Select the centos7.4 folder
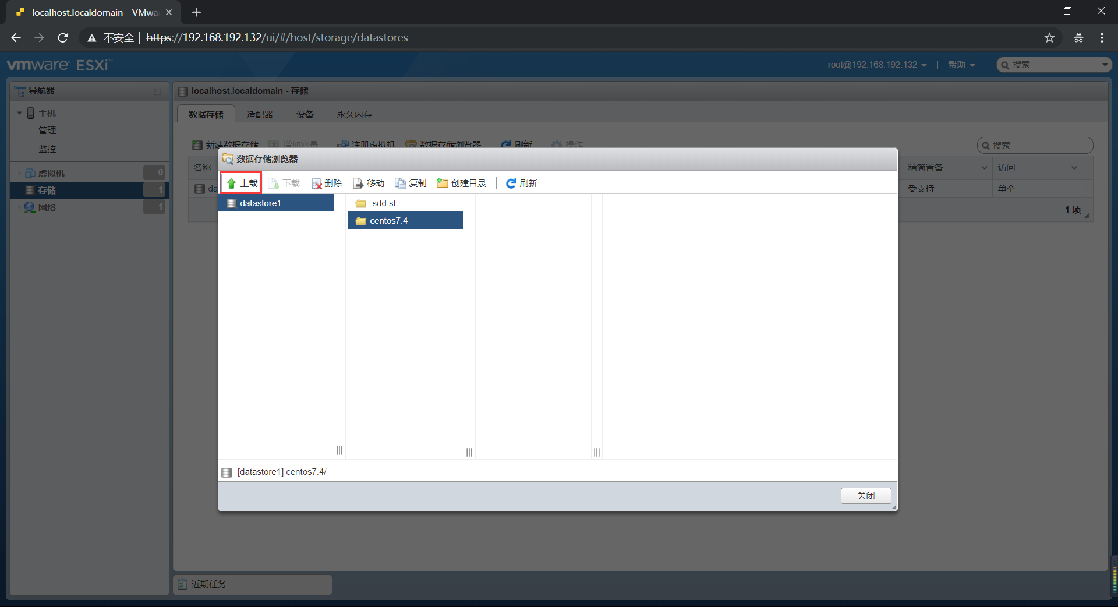Viewport: 1118px width, 607px height. 405,221
